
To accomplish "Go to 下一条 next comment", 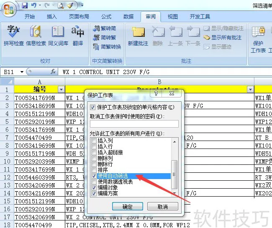I will click(193, 36).
